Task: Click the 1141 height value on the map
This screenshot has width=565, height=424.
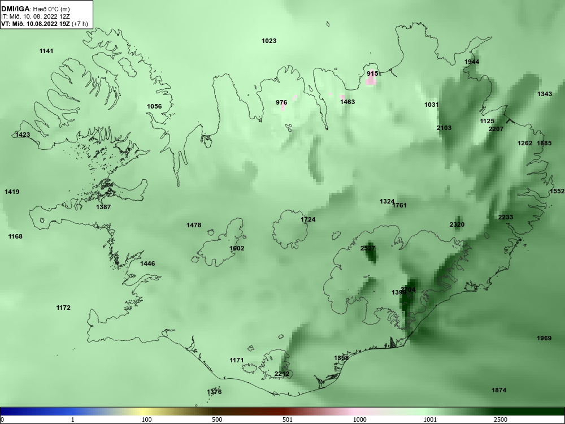Action: 46,51
